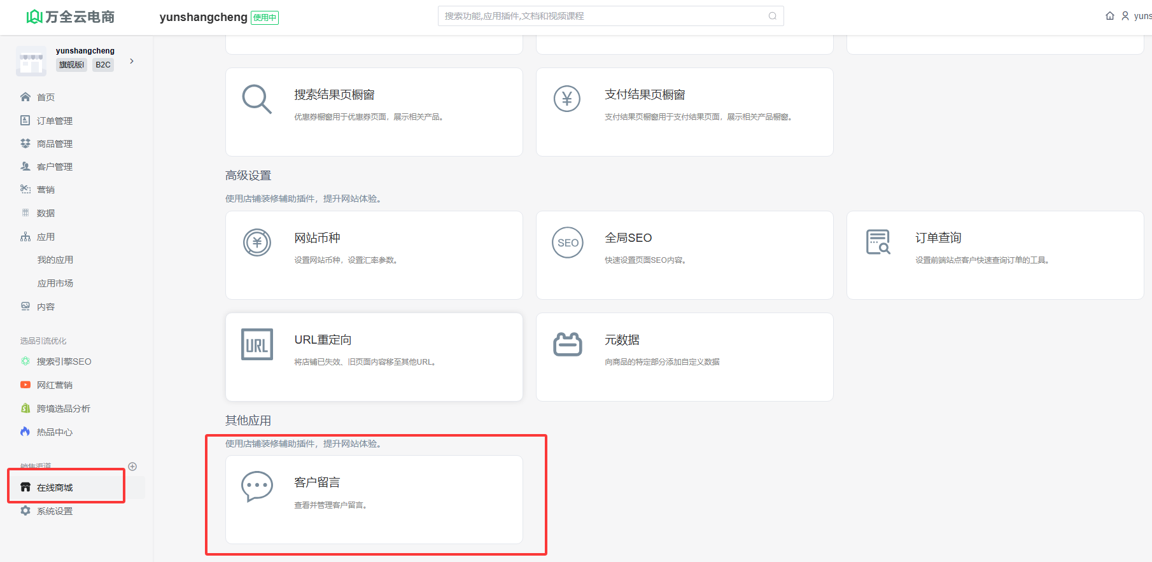1152x562 pixels.
Task: Open the 网站币种 currency icon
Action: [256, 242]
